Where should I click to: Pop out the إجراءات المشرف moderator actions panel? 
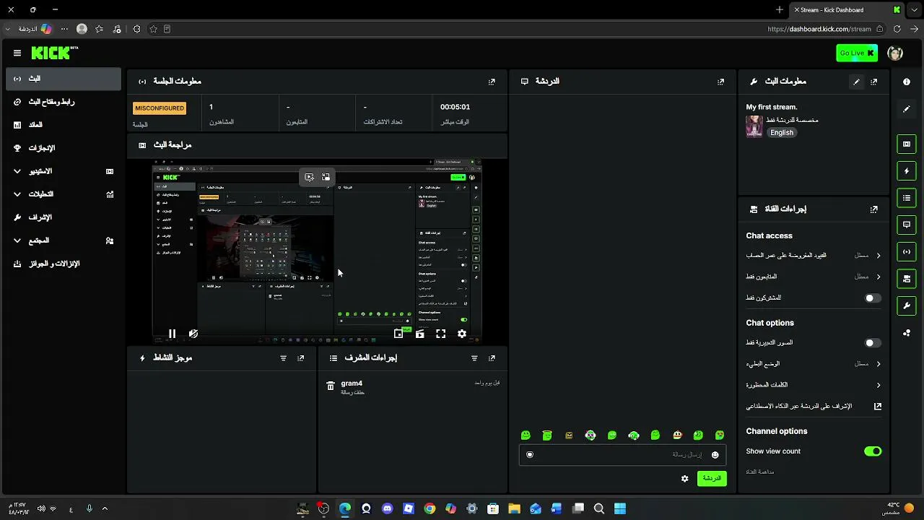point(492,358)
